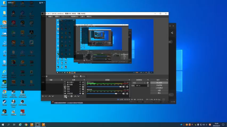227x127 pixels.
Task: Click the 300 ms duration field
Action: pyautogui.click(x=141, y=86)
